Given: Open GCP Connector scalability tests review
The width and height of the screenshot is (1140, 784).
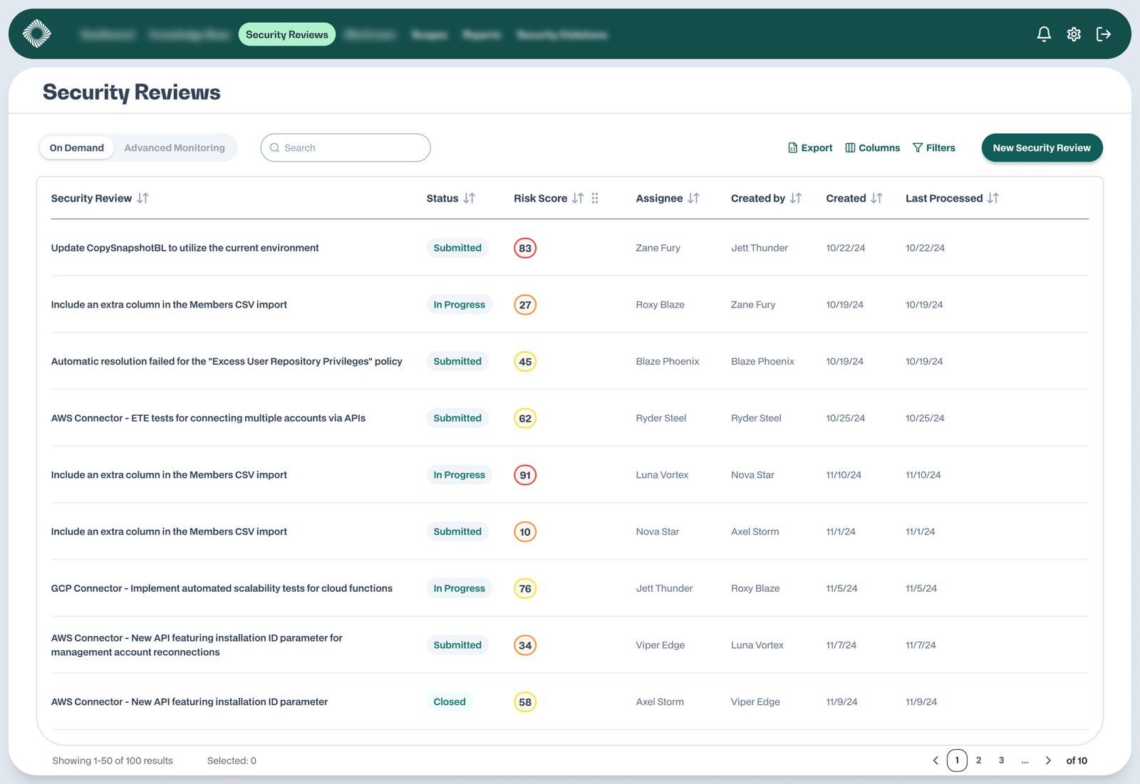Looking at the screenshot, I should [222, 588].
